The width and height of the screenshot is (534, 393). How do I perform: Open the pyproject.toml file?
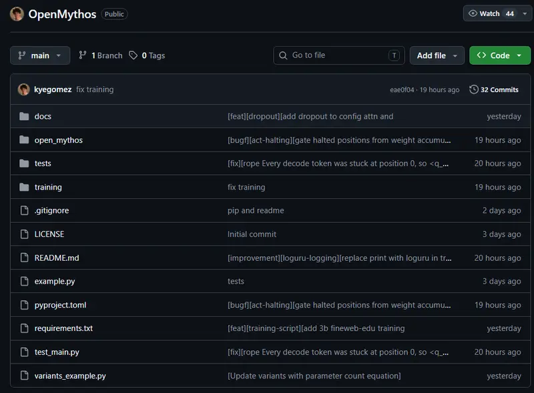pyautogui.click(x=60, y=305)
